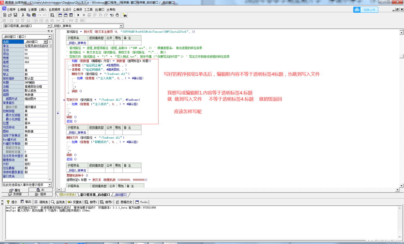Switch to the 图片资源表 tab
The image size is (404, 244).
click(x=68, y=195)
